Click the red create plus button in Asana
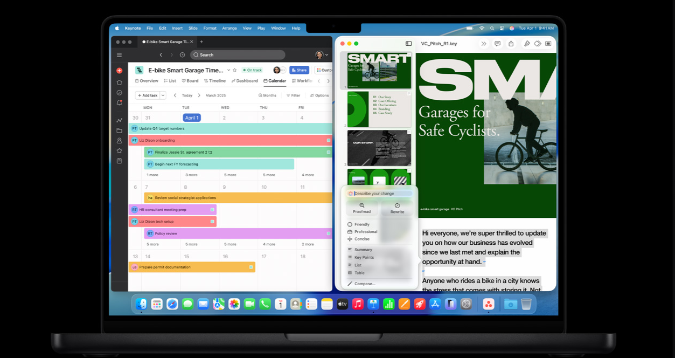 click(120, 71)
